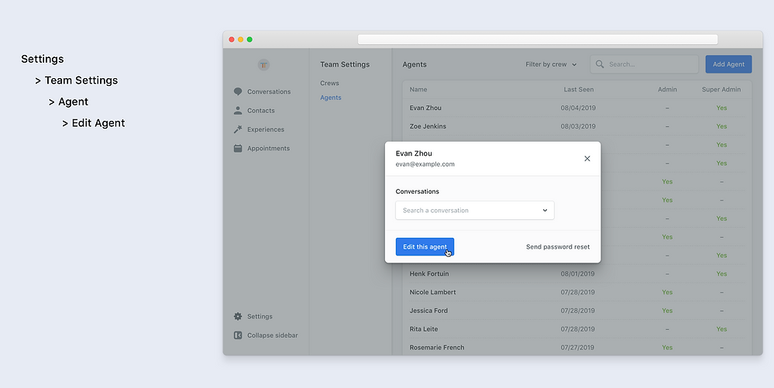Click Evan Zhou's 08/04/2019 last seen date
The width and height of the screenshot is (774, 388).
578,108
